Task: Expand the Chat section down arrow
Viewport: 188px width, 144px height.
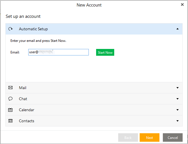Action: tap(177, 99)
